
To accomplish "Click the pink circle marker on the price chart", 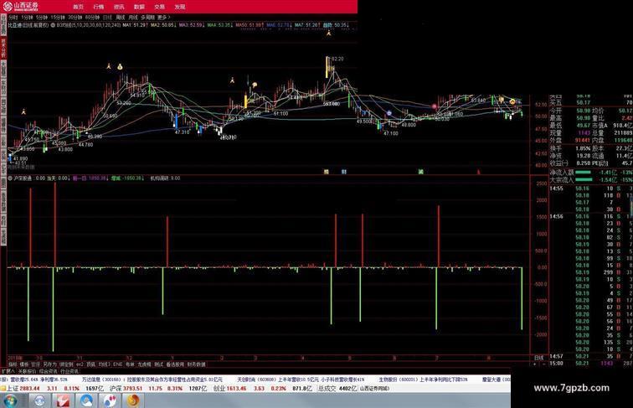I will click(x=435, y=106).
